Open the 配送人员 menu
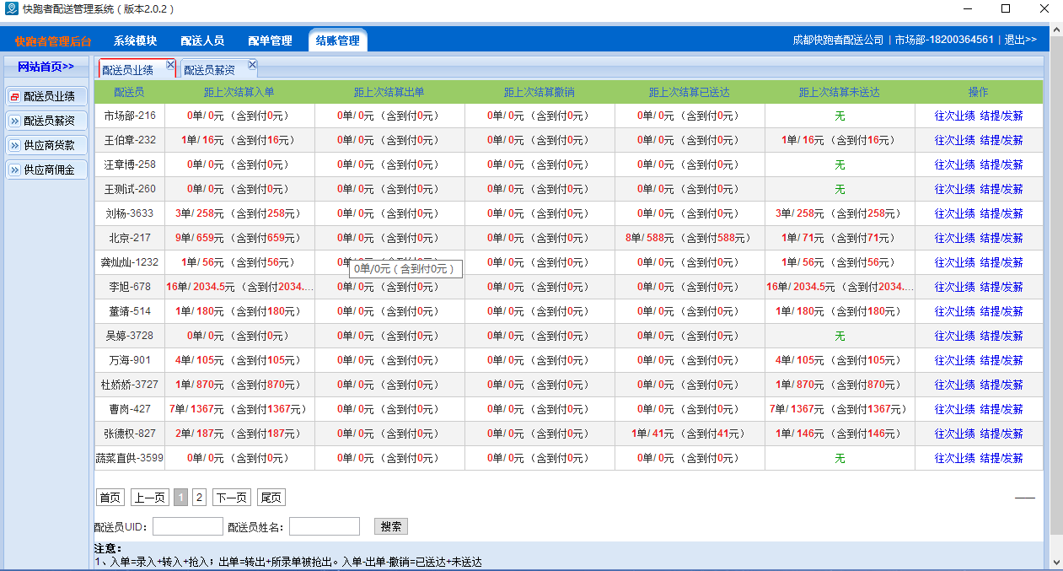 coord(202,39)
